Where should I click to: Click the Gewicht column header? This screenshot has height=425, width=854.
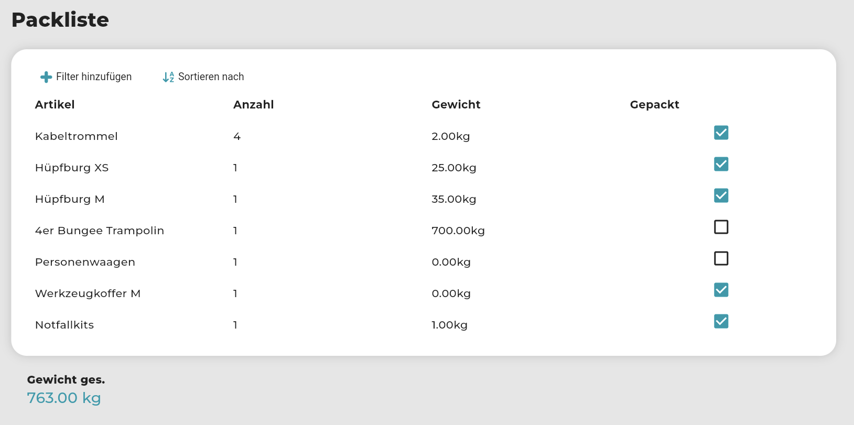coord(456,105)
